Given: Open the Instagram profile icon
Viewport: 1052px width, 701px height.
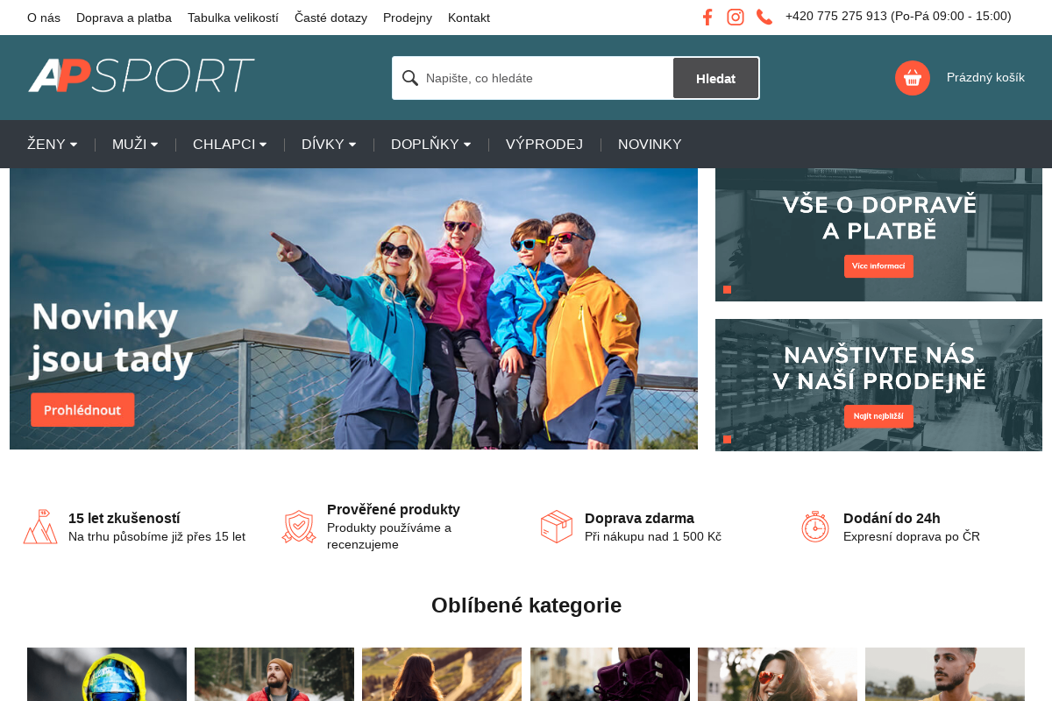Looking at the screenshot, I should click(736, 17).
